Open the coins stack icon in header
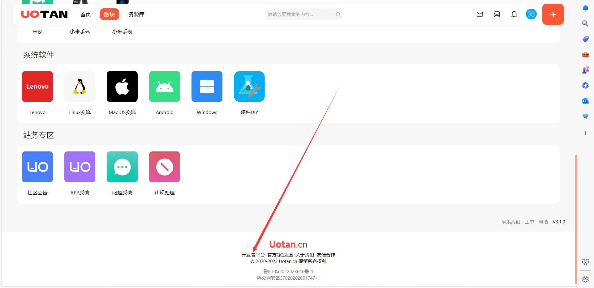This screenshot has width=594, height=288. coord(497,14)
